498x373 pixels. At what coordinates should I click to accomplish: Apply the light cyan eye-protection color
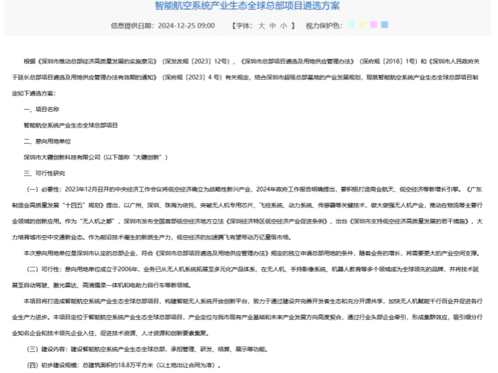pyautogui.click(x=351, y=25)
